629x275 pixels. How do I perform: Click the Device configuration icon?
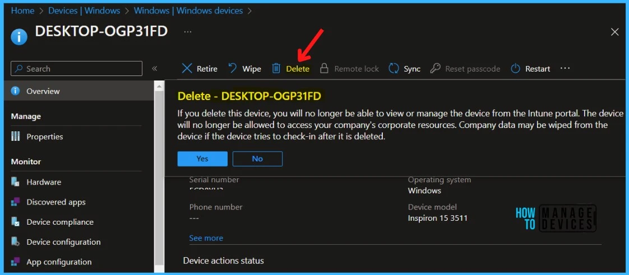tap(16, 242)
